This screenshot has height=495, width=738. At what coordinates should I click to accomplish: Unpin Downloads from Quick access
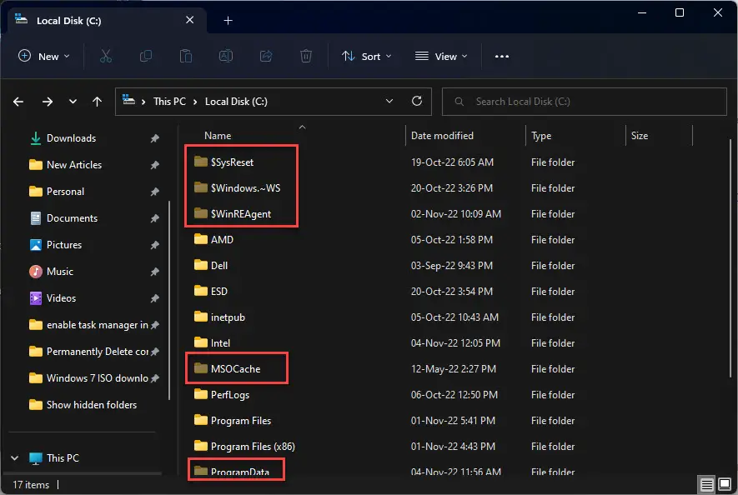(x=154, y=138)
